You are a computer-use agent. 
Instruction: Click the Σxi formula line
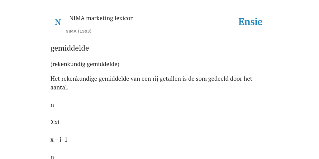pos(55,122)
